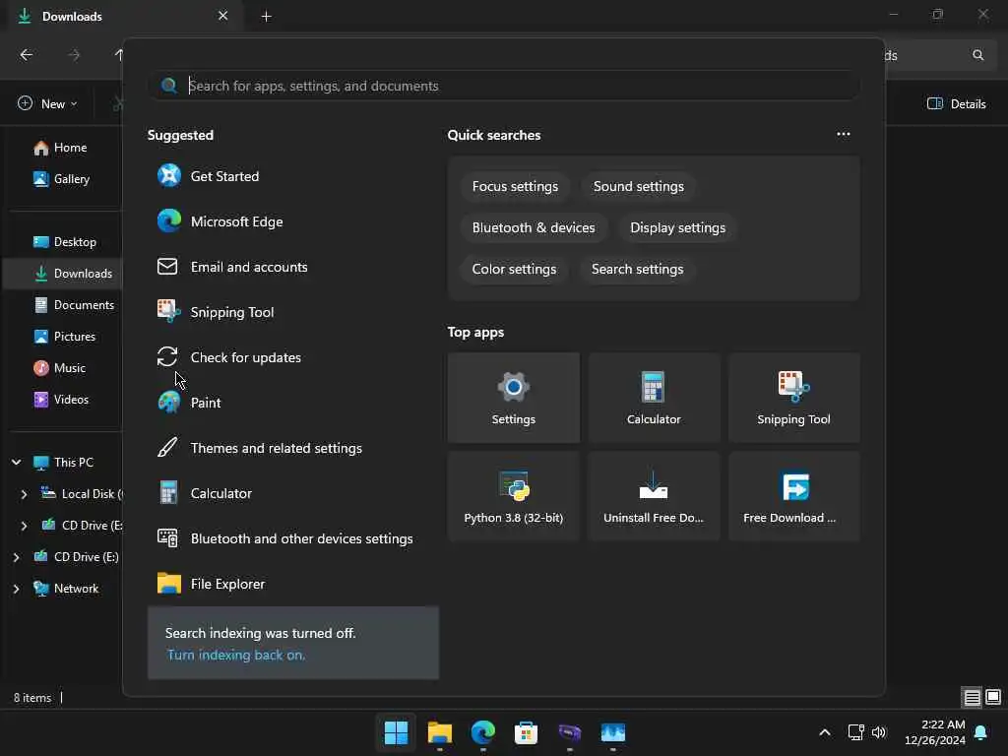Viewport: 1008px width, 756px height.
Task: Open Uninstall Free Do... tile
Action: (654, 496)
